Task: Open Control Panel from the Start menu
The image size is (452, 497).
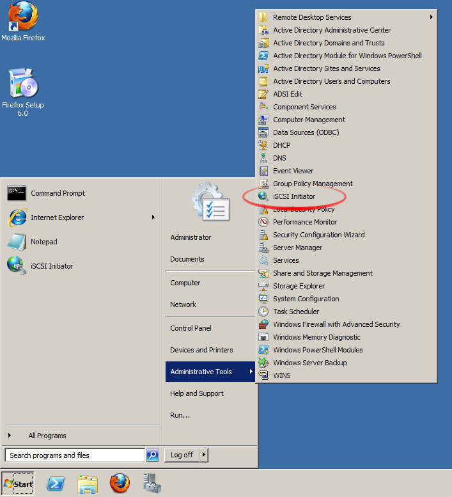Action: [x=191, y=328]
